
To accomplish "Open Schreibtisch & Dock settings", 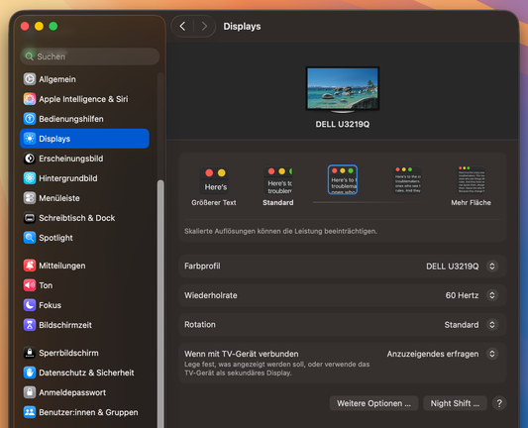I will [84, 218].
